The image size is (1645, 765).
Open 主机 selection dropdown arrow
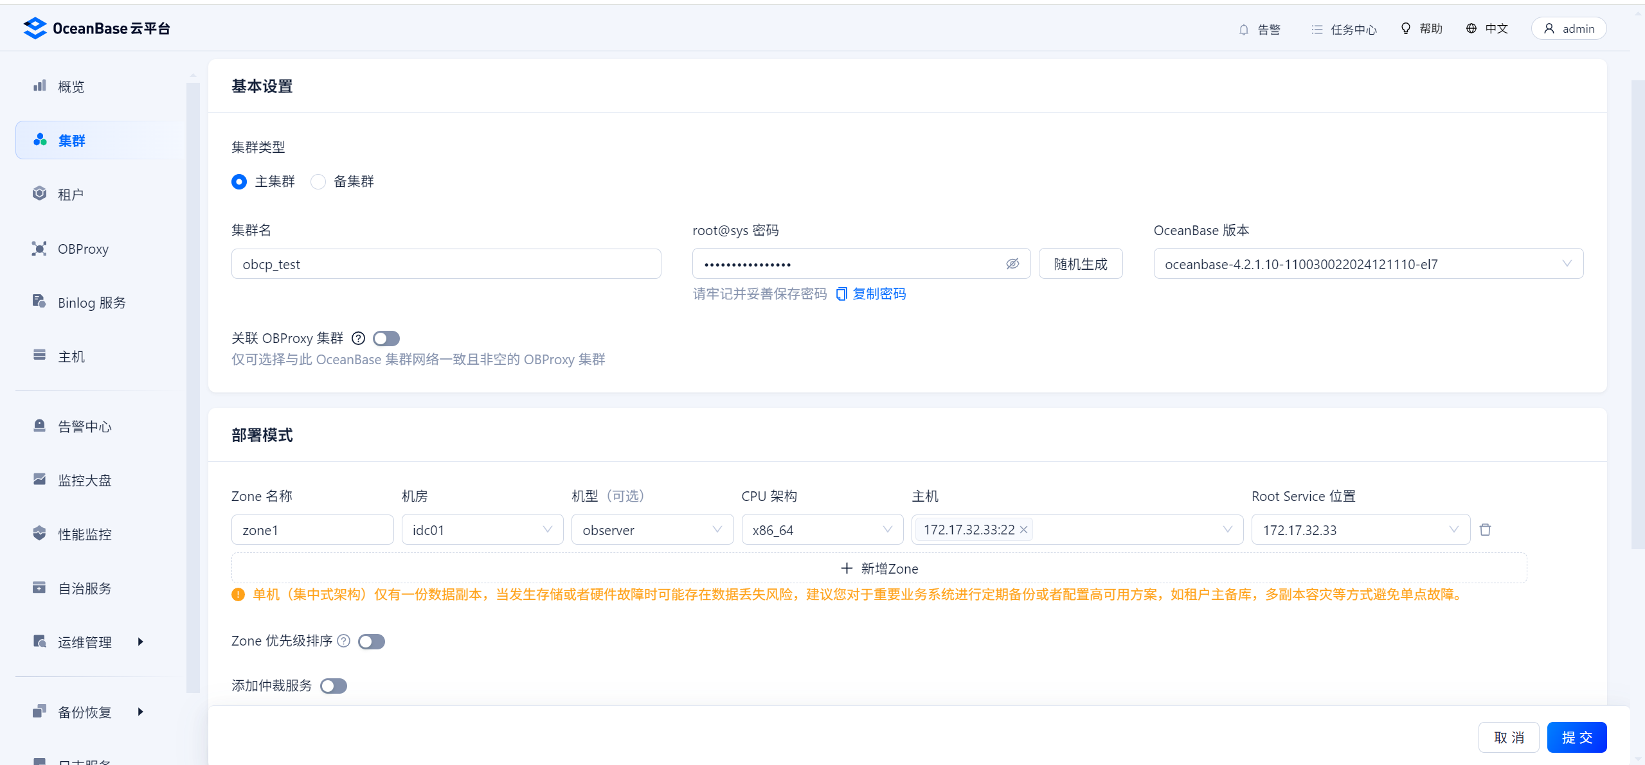click(1227, 530)
